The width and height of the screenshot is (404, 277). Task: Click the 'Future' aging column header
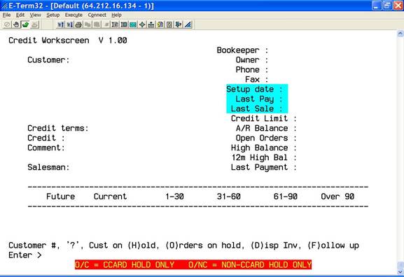[60, 197]
